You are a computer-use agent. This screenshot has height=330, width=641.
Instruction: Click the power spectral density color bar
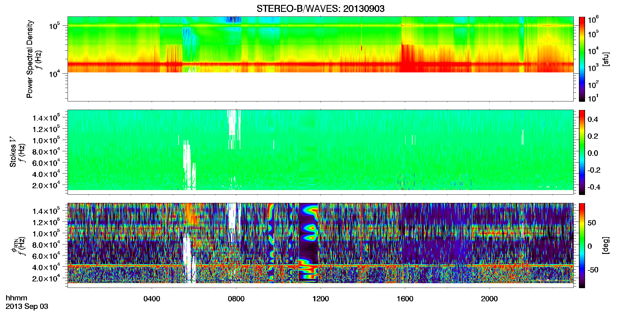582,59
